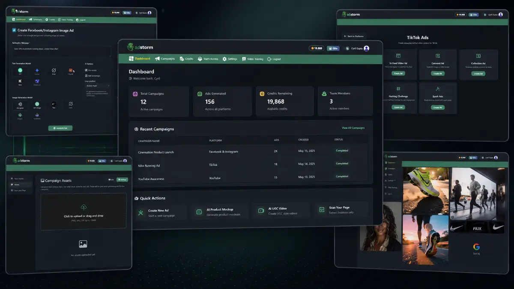Toggle the Use emojis checkbox
This screenshot has height=289, width=514.
click(86, 70)
